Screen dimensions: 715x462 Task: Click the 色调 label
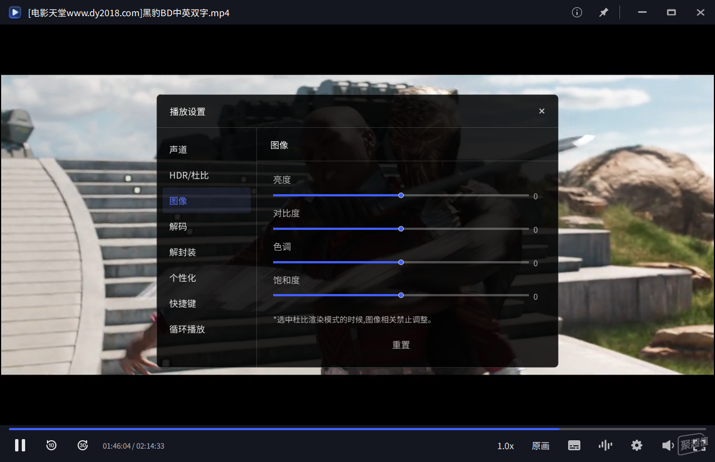click(282, 247)
